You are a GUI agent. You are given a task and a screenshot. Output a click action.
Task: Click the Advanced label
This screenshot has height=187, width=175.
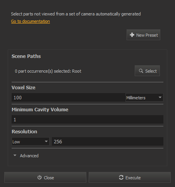[29, 156]
